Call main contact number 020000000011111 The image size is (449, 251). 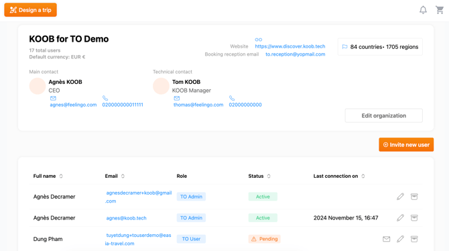click(x=123, y=105)
